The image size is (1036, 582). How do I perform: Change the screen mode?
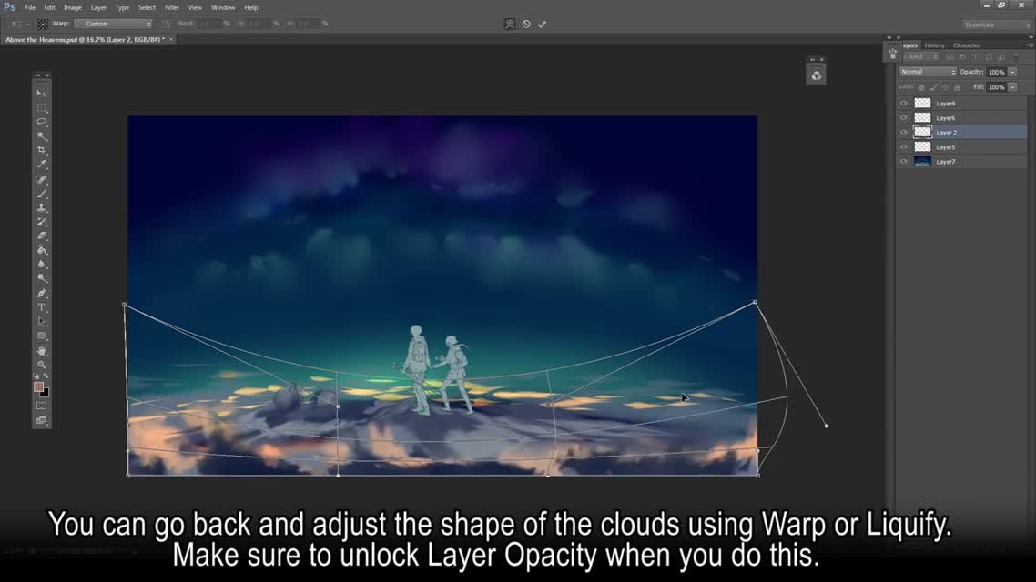click(42, 420)
